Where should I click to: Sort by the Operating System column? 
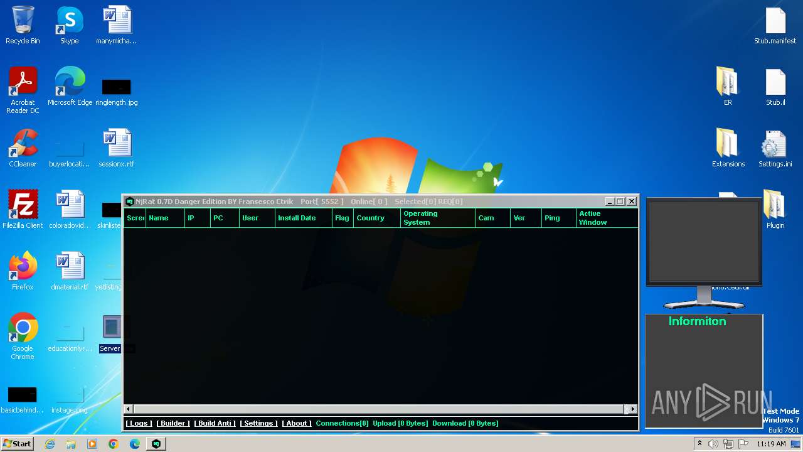pos(438,218)
